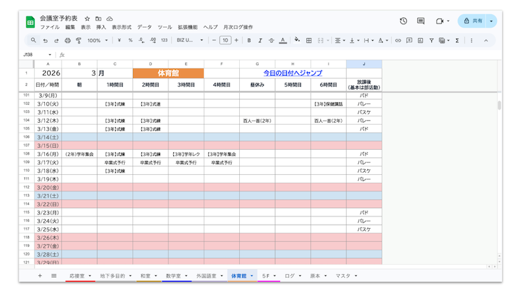Viewport: 520px width, 292px height.
Task: Click the cell name box J138
Action: coord(31,54)
